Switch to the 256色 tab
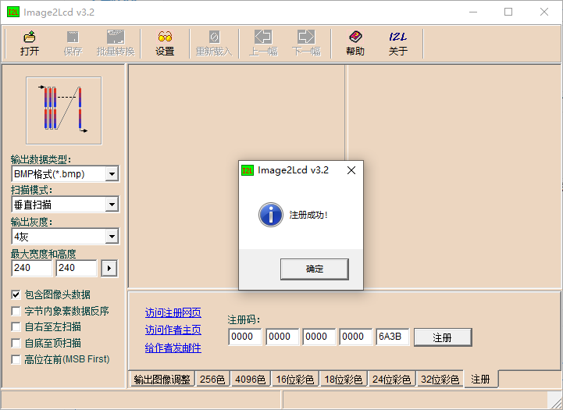This screenshot has width=563, height=410. tap(212, 379)
